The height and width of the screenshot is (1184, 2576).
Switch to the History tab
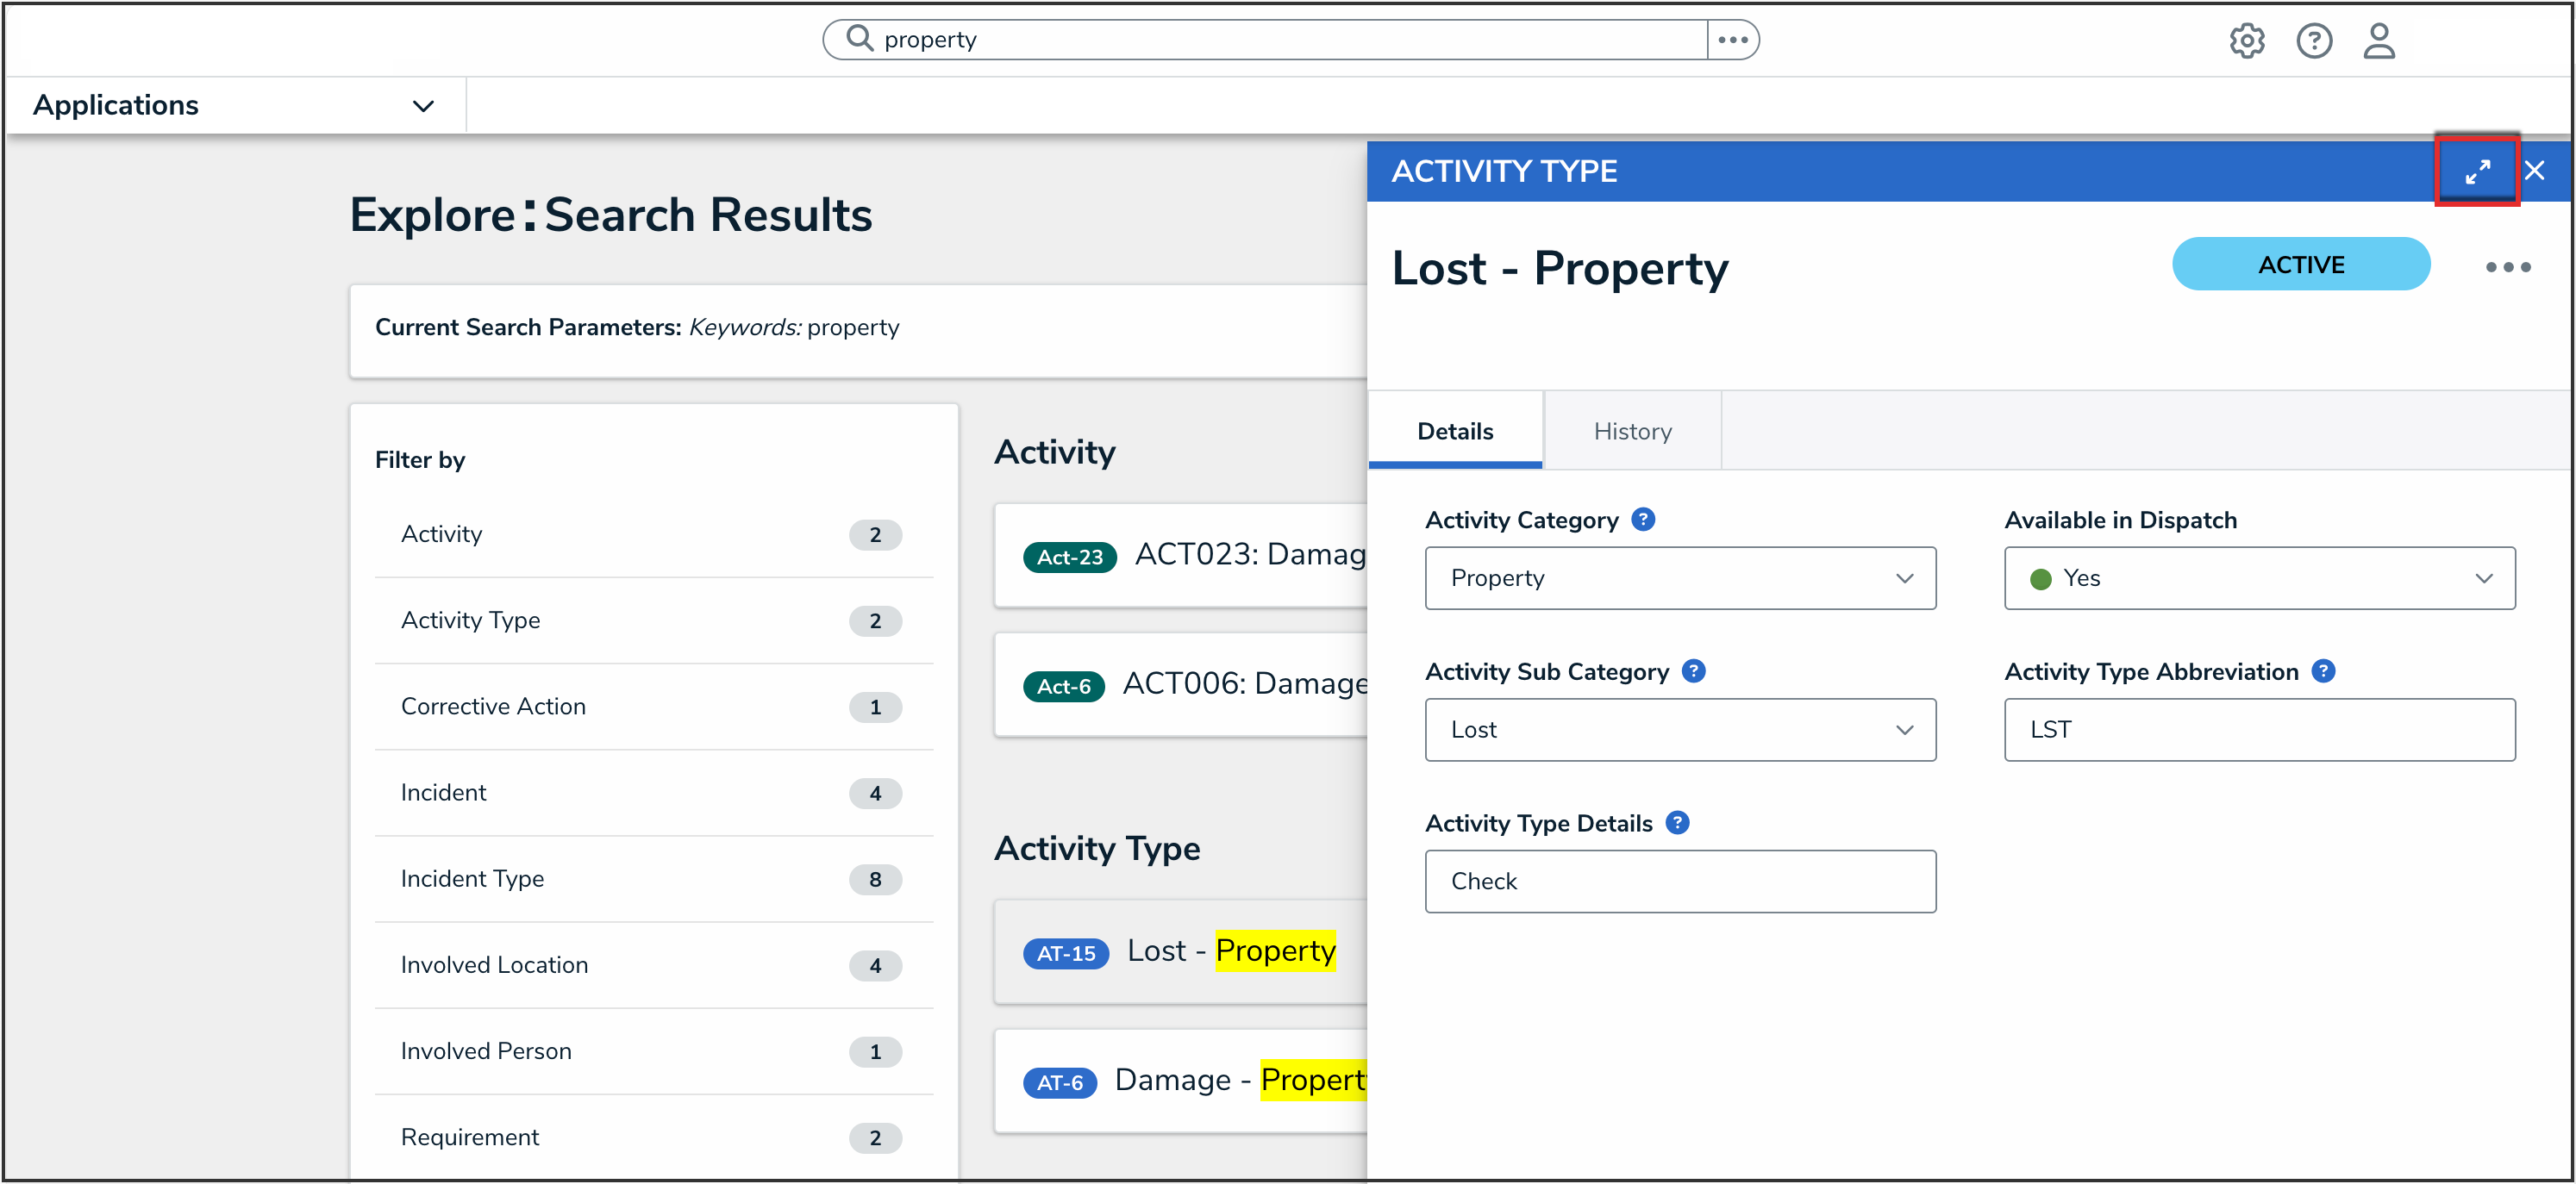click(1632, 432)
